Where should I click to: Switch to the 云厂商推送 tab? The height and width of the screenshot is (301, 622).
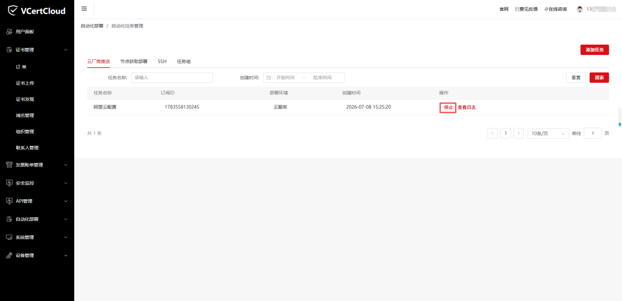point(98,62)
